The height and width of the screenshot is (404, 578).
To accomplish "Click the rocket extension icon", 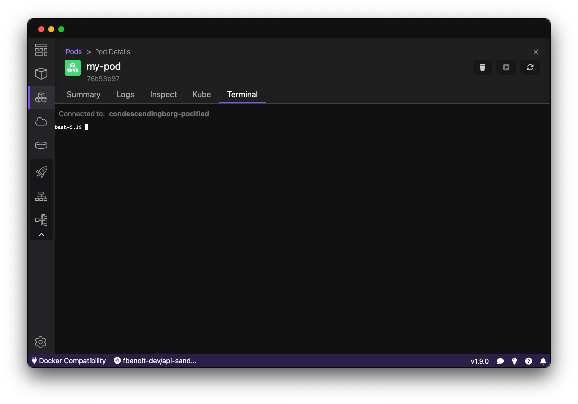I will [x=41, y=172].
